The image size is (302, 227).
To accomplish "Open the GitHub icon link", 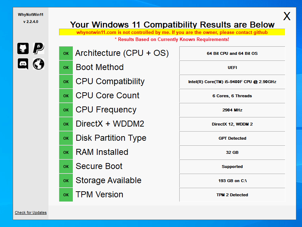I will point(23,48).
